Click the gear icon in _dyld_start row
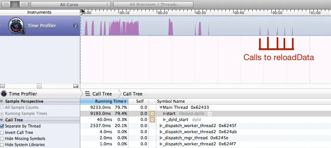 coord(152,119)
